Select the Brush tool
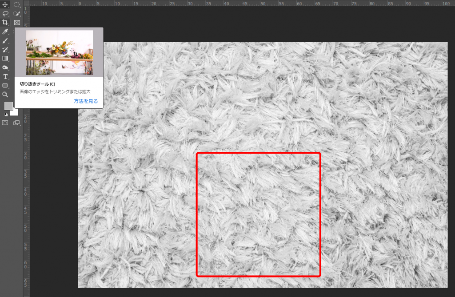The height and width of the screenshot is (297, 455). coord(5,40)
